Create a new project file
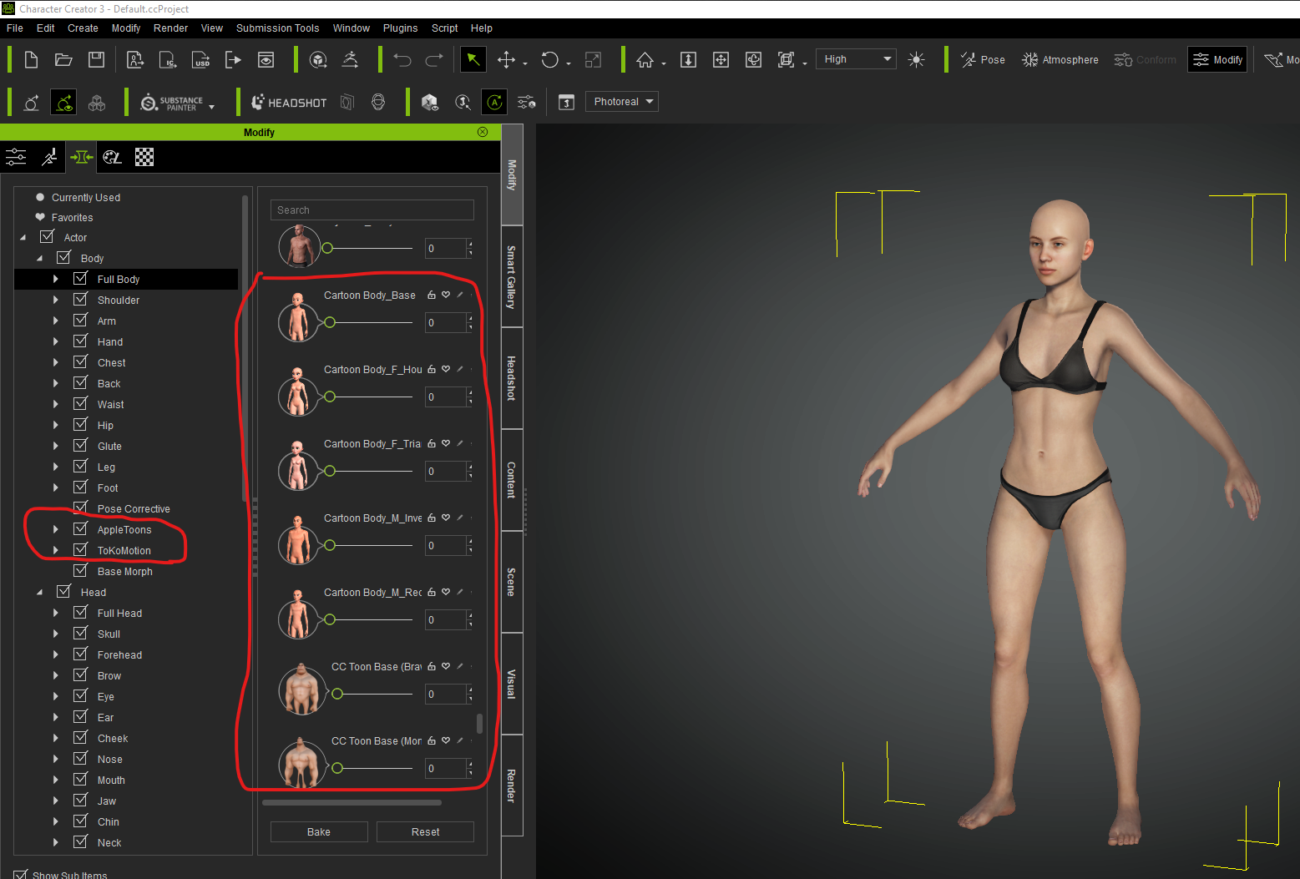1300x879 pixels. pos(32,59)
